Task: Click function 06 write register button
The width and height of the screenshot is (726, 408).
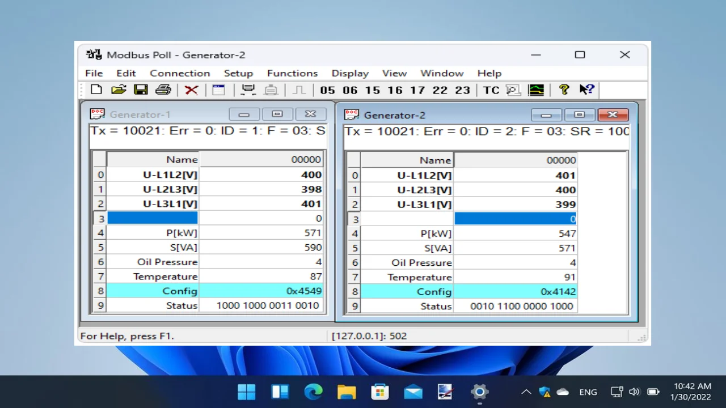Action: pyautogui.click(x=350, y=90)
